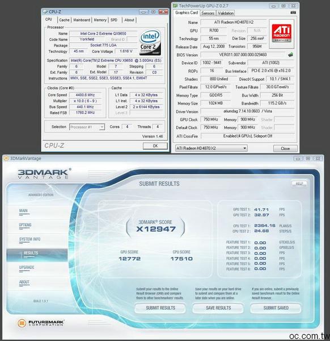Click the GPU-Z screenshot camera icon
The height and width of the screenshot is (341, 330).
[x=293, y=13]
